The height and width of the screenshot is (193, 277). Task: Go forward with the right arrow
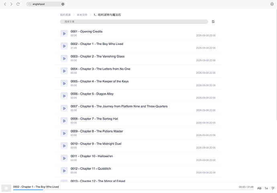point(11,4)
